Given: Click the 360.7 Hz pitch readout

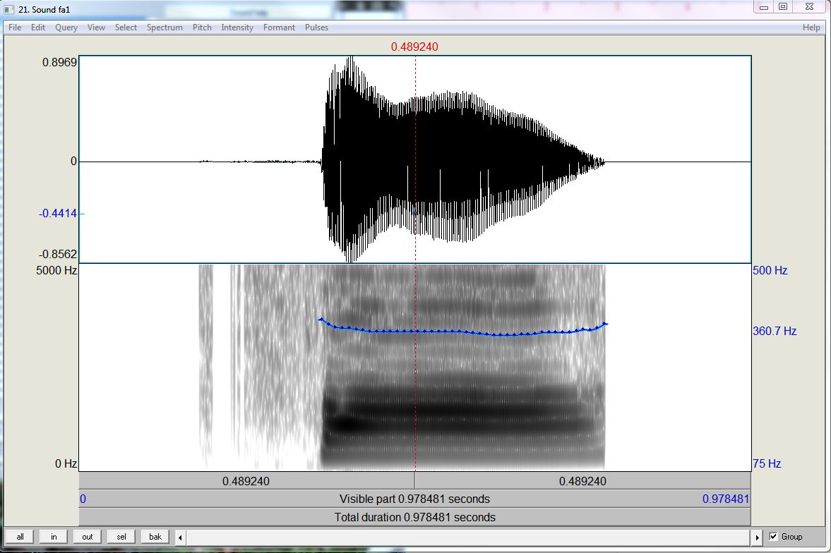Looking at the screenshot, I should [x=775, y=331].
